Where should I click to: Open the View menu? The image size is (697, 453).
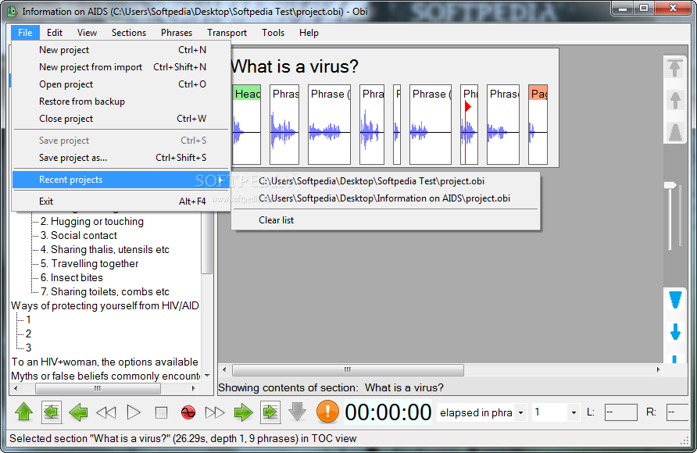coord(87,33)
